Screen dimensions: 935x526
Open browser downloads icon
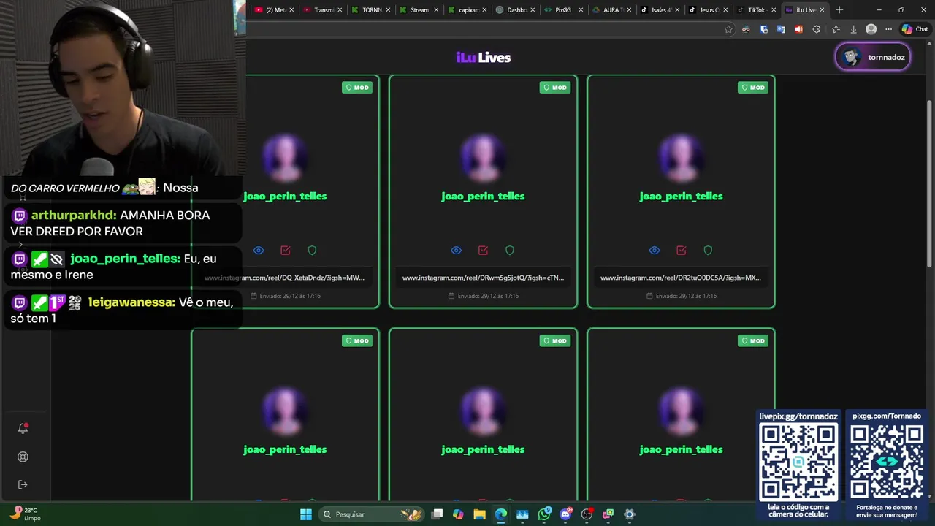tap(853, 29)
